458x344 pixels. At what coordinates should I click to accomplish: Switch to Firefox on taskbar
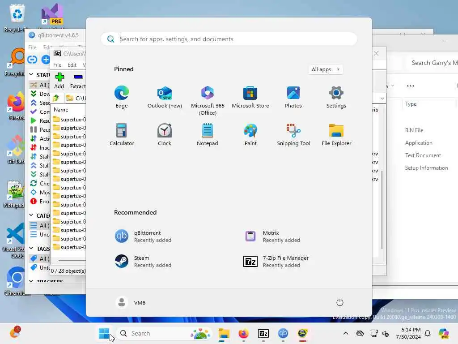(244, 333)
